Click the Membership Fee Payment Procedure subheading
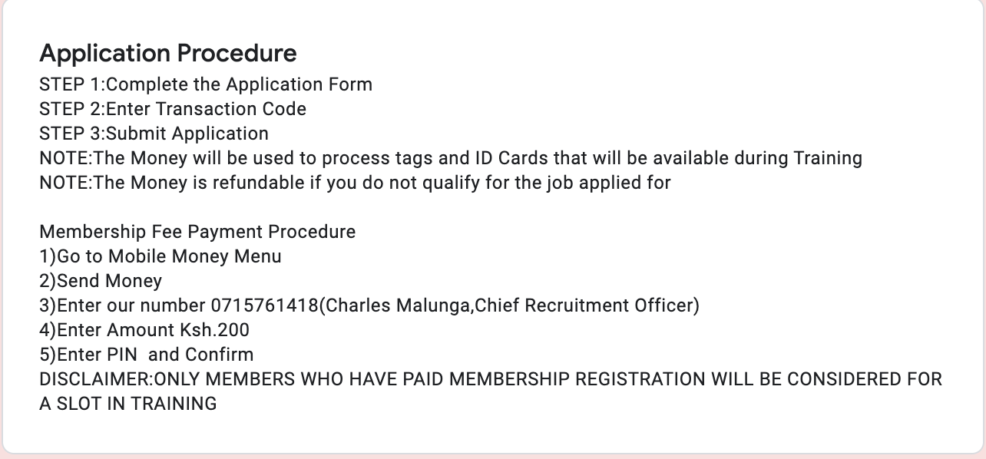 pyautogui.click(x=197, y=232)
